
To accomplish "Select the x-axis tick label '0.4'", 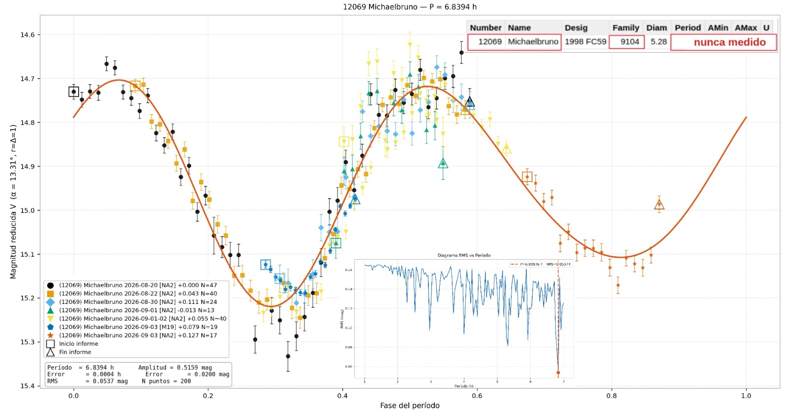I will (342, 395).
